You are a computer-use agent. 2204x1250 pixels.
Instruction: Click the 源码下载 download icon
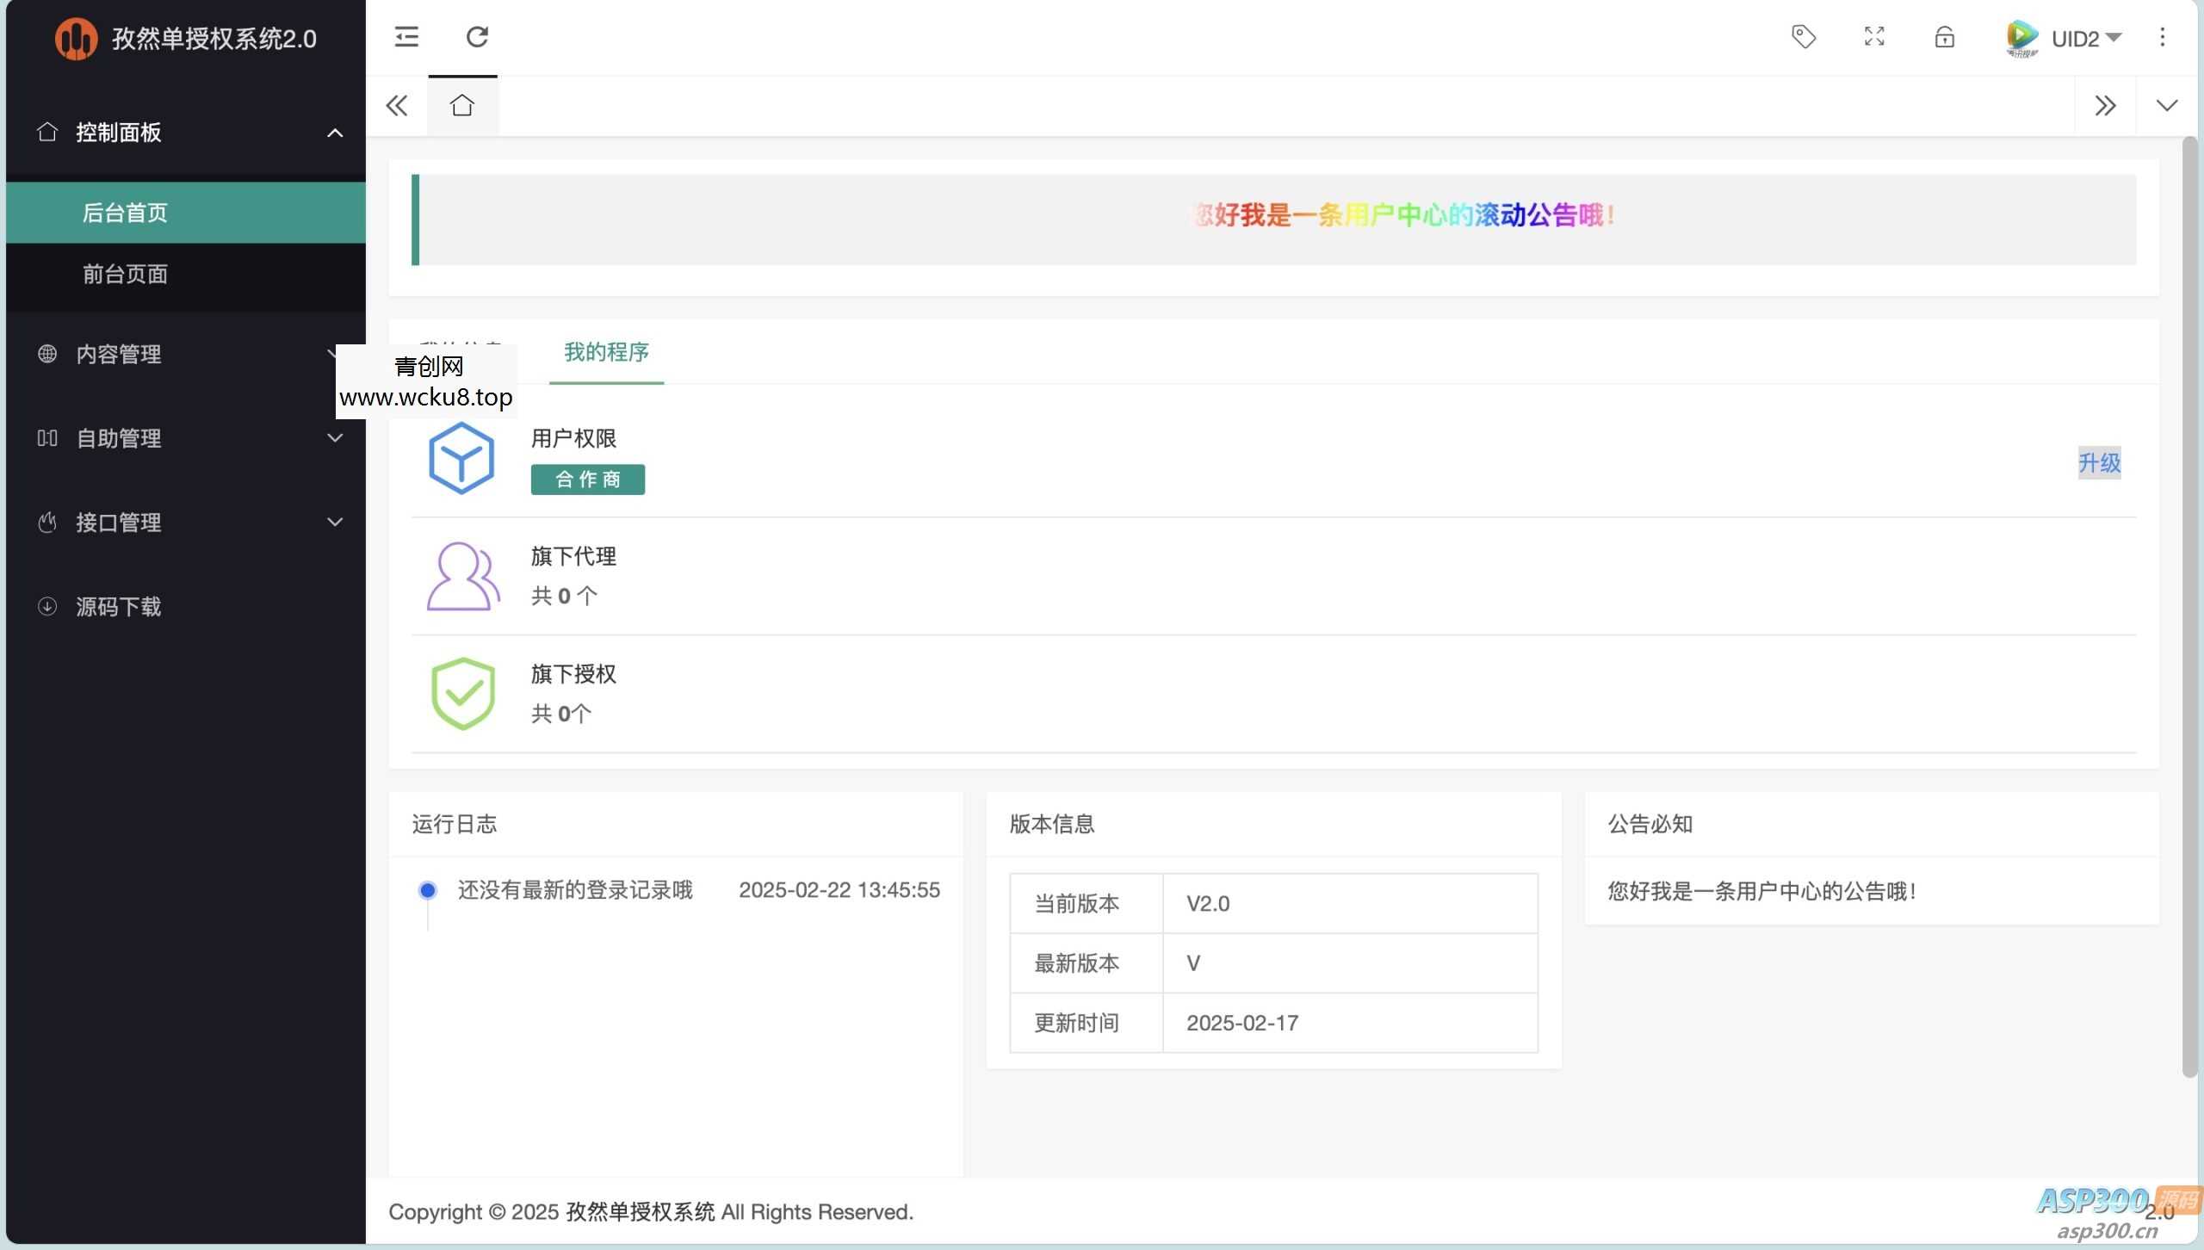[47, 606]
